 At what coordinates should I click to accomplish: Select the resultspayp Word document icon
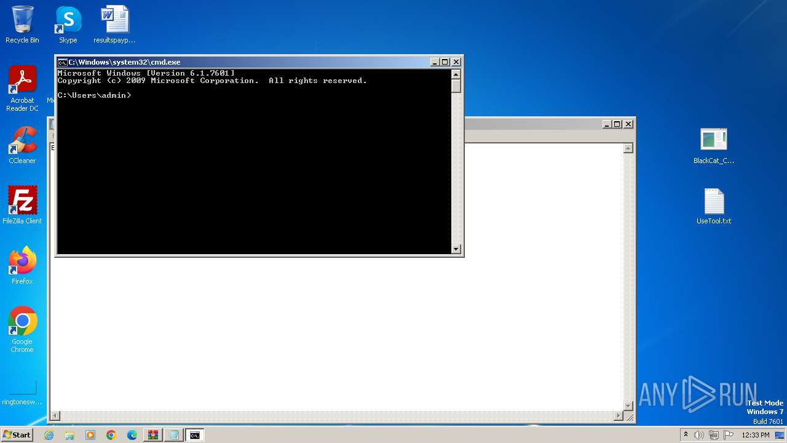pyautogui.click(x=114, y=25)
